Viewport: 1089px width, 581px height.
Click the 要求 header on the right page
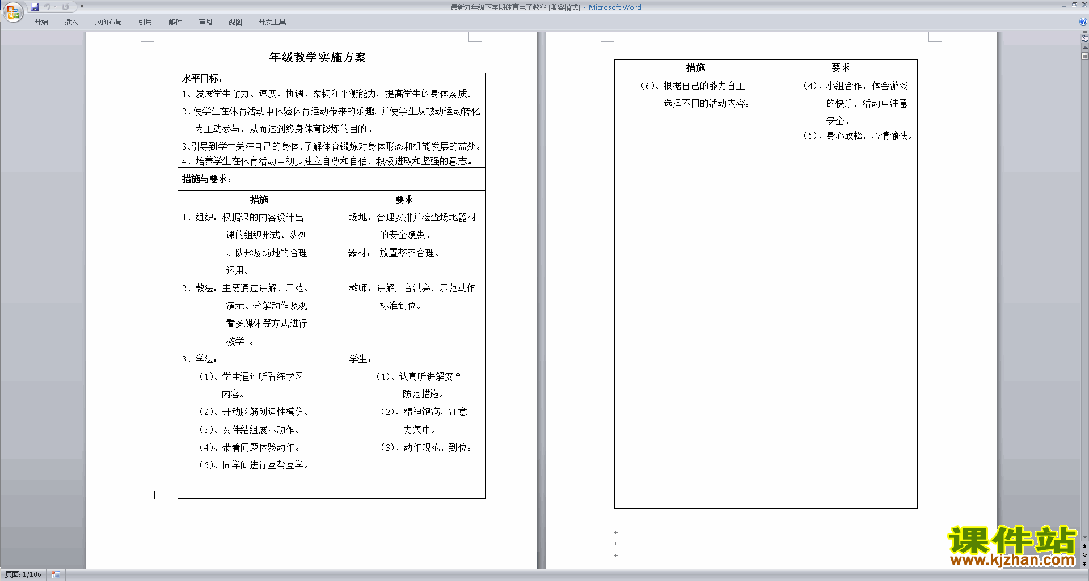click(841, 68)
